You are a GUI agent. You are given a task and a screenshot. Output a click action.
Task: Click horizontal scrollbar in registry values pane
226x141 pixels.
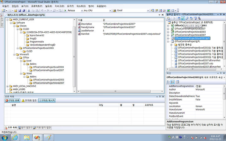pyautogui.click(x=115, y=91)
